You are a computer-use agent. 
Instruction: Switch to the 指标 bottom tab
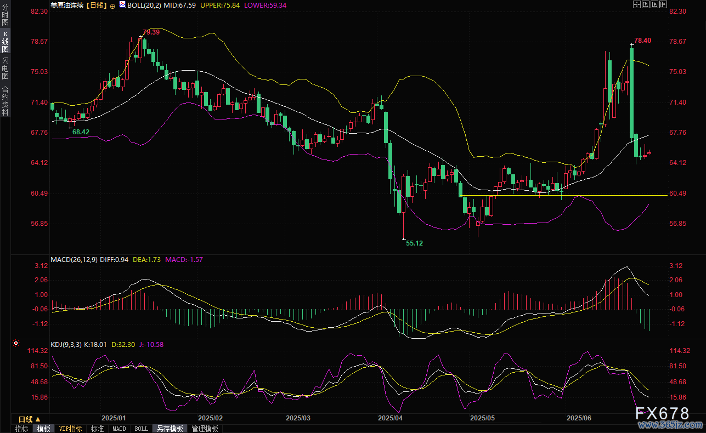coord(22,429)
